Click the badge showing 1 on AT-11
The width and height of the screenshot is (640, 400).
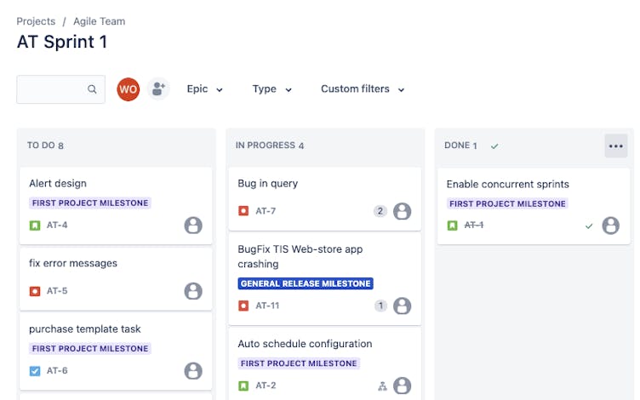380,306
